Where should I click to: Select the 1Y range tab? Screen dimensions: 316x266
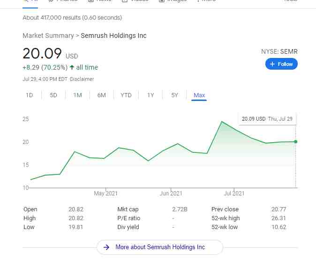tap(150, 95)
